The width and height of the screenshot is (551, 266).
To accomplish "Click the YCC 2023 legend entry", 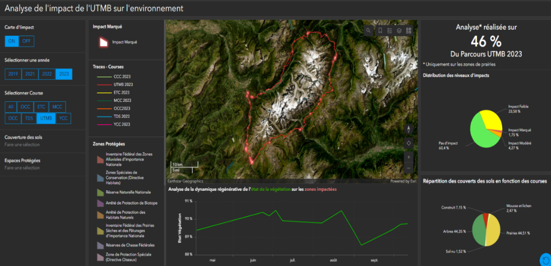I will 113,124.
